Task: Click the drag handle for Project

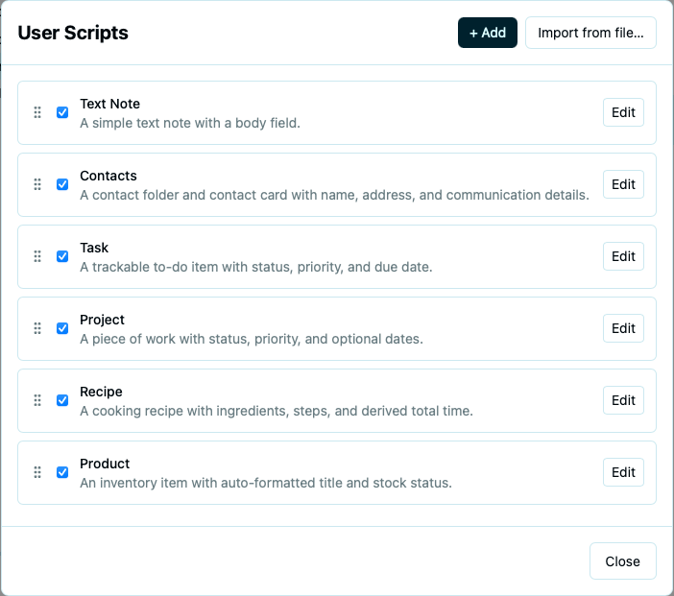Action: point(37,328)
